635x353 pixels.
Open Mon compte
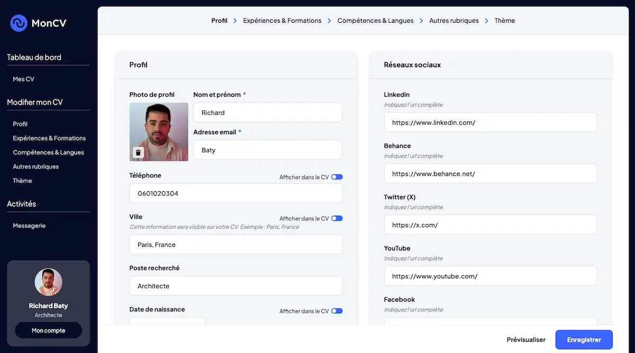click(48, 330)
